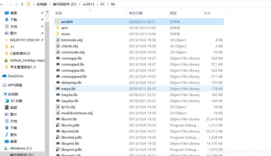The height and width of the screenshot is (156, 271).
Task: Open the recent locations dropdown arrow
Action: (x=16, y=5)
